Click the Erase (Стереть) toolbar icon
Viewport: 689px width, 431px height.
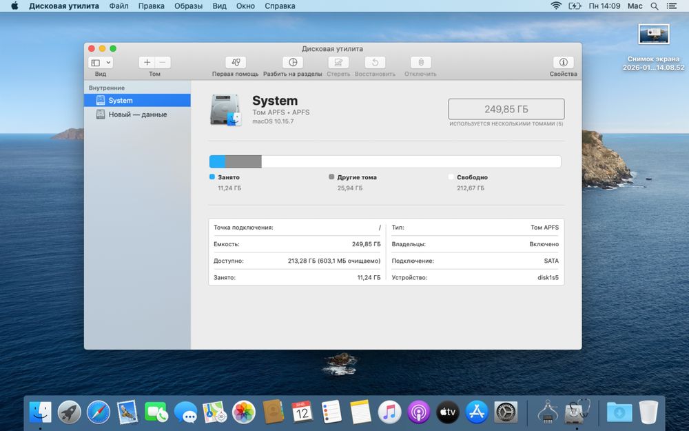tap(338, 63)
